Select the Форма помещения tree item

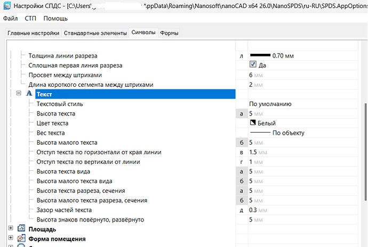(x=57, y=239)
